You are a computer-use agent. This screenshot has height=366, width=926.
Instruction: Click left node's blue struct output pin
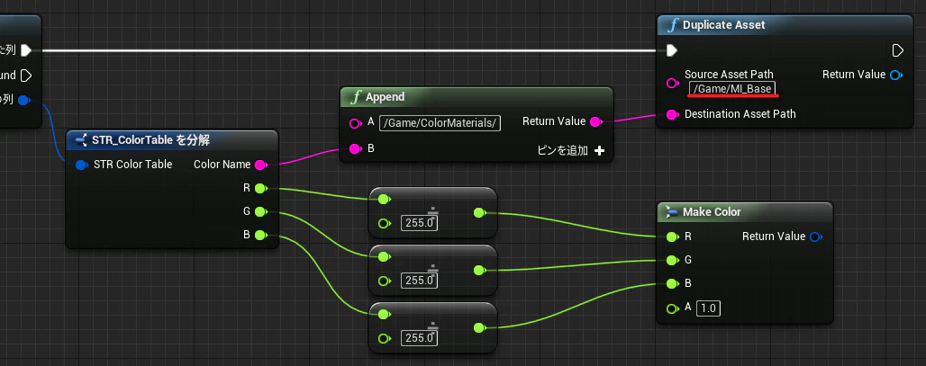click(24, 100)
